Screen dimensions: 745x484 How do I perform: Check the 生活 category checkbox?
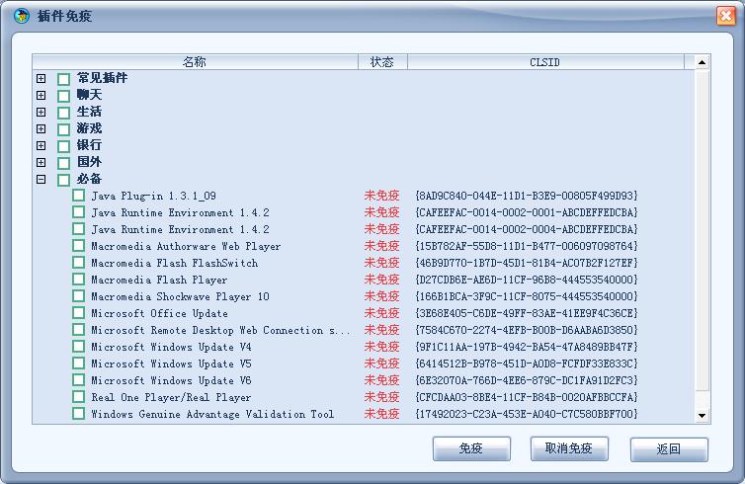63,113
